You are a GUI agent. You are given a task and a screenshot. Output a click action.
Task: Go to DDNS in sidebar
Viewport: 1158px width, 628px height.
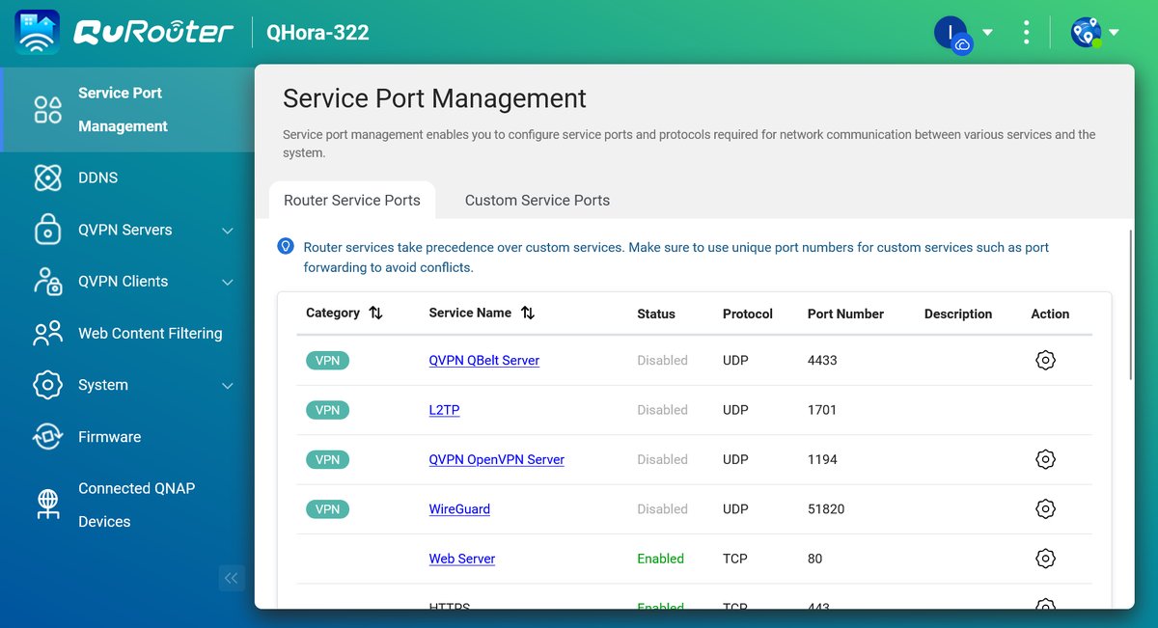click(97, 178)
